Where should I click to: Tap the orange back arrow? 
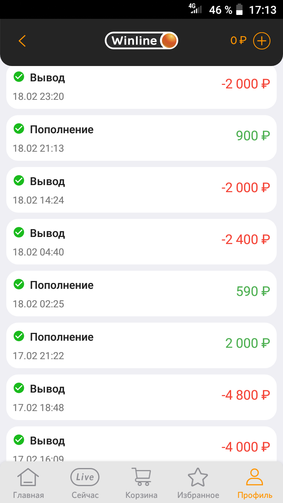(x=22, y=41)
